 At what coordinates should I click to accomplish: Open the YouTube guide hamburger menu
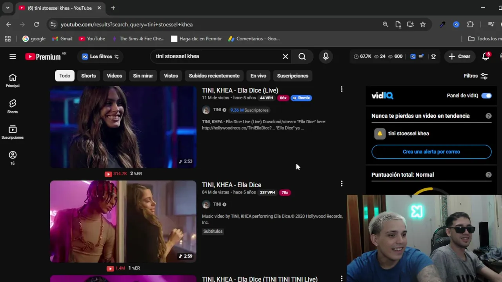point(13,56)
